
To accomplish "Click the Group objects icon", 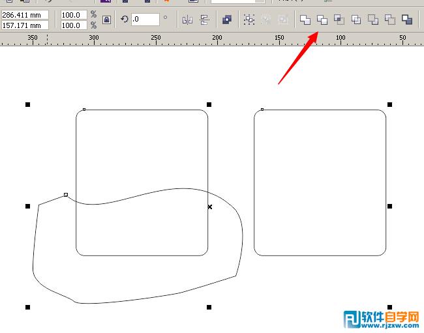I will tap(249, 20).
